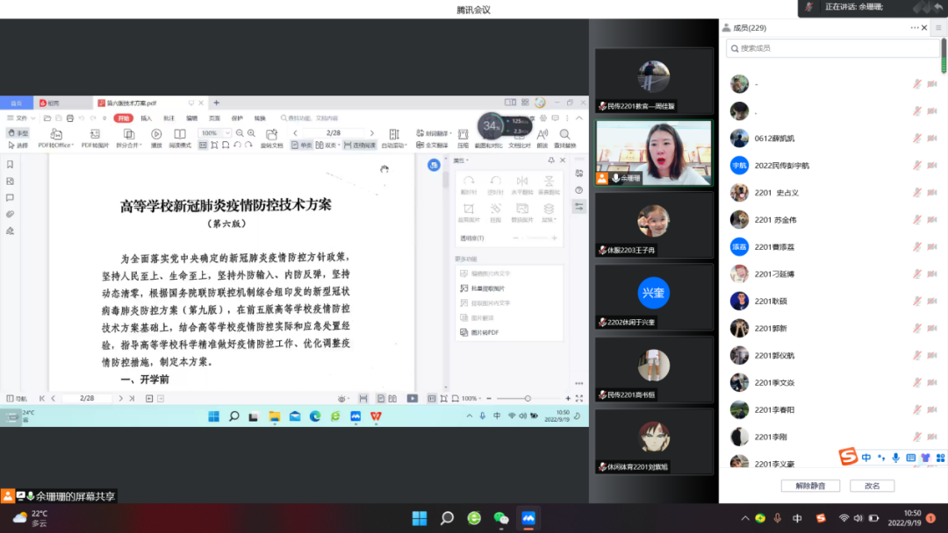948x533 pixels.
Task: Click the search icon on the outer taskbar
Action: (447, 518)
